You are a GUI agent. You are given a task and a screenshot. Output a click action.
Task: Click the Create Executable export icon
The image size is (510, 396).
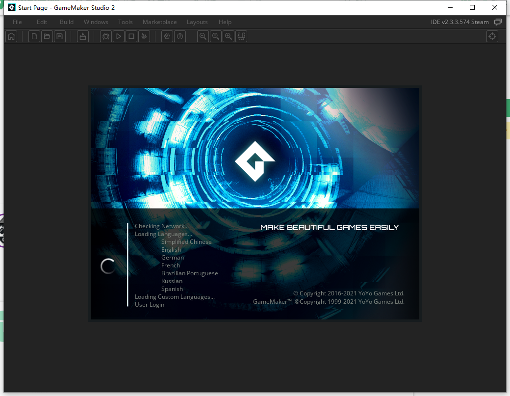click(x=83, y=36)
